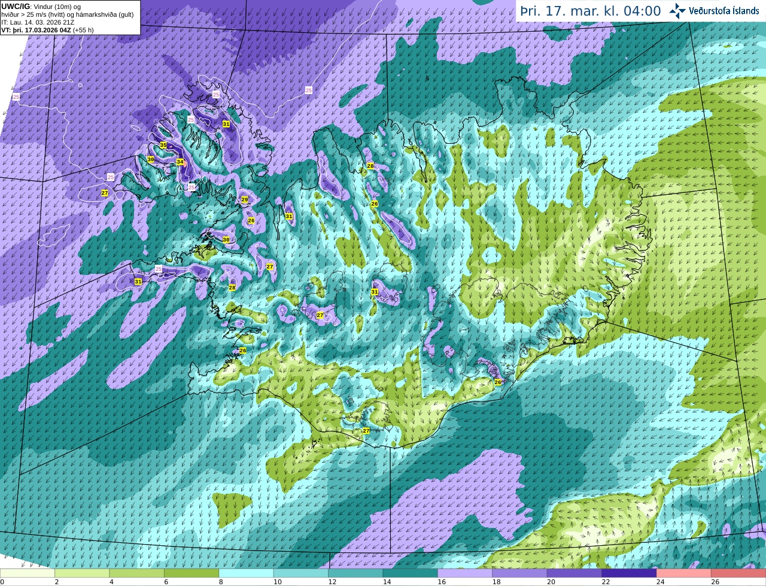Pick the 12–14 m/s teal legend swatch

click(356, 573)
